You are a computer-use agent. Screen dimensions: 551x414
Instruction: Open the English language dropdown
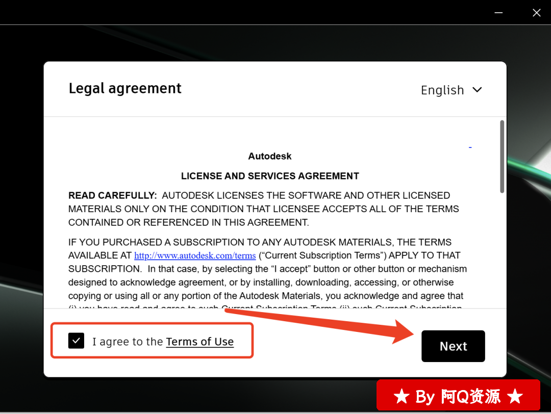(451, 90)
